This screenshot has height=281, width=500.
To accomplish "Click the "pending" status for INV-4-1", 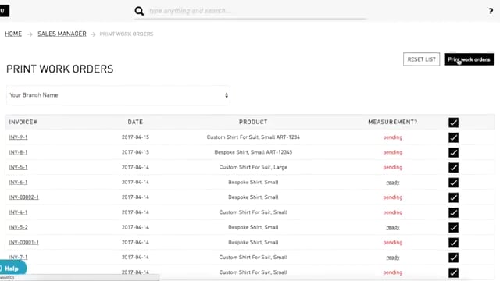I will point(392,212).
